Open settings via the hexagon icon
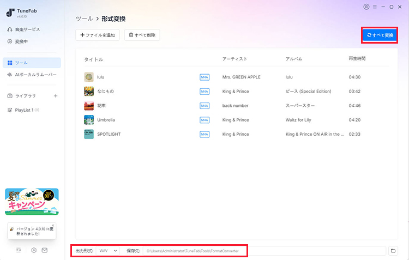Image resolution: width=409 pixels, height=260 pixels. pyautogui.click(x=34, y=250)
